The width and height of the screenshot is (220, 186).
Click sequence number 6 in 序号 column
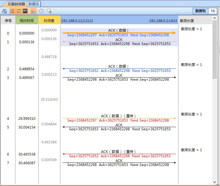click(8, 154)
